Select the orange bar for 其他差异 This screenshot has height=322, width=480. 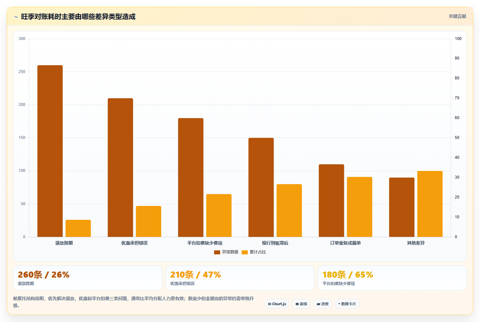click(430, 204)
